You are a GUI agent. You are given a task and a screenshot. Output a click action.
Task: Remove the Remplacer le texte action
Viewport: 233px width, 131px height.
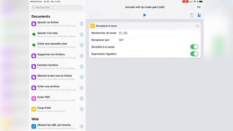(197, 26)
